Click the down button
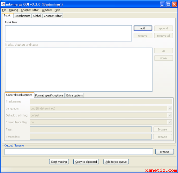The height and width of the screenshot is (173, 178). [163, 58]
